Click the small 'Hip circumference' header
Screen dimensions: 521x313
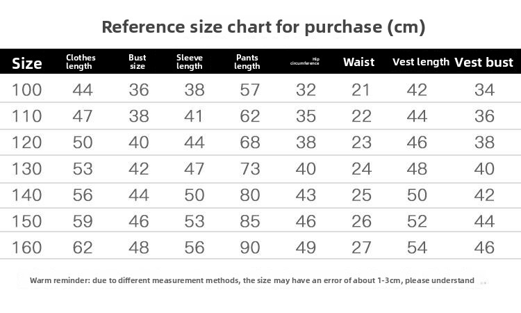pos(305,63)
